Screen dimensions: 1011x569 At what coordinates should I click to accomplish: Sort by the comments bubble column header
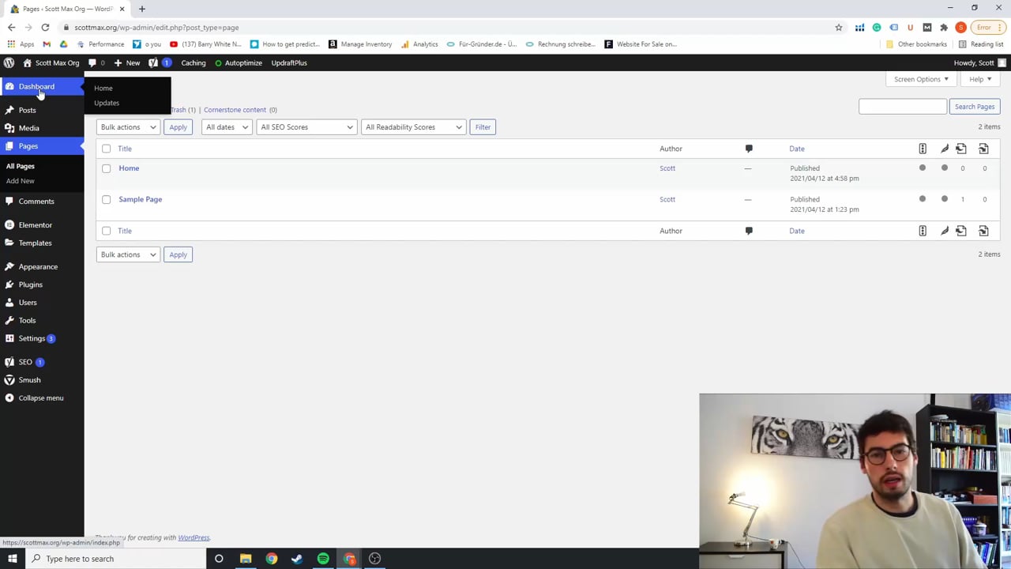749,149
